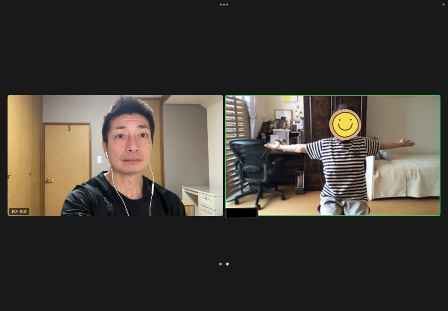Click the 鈴木 紀雄 name label
Screen dimensions: 448x311
(x=19, y=211)
